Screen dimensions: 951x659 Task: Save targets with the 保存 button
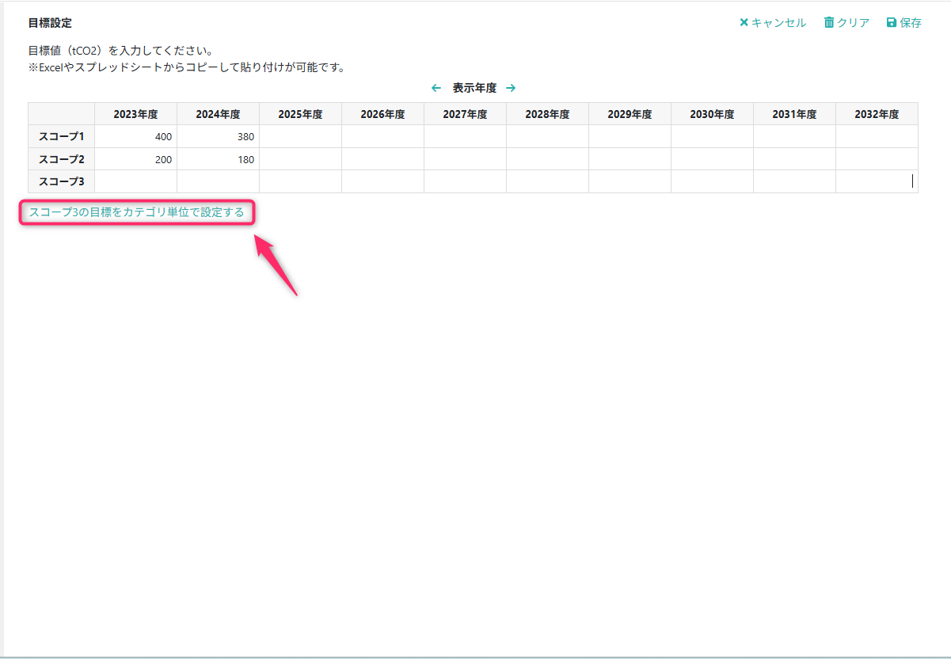(904, 23)
